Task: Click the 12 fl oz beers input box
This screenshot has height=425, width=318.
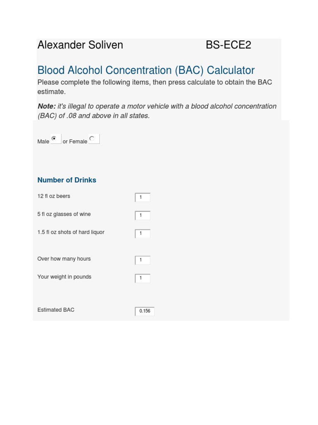Action: pyautogui.click(x=142, y=198)
